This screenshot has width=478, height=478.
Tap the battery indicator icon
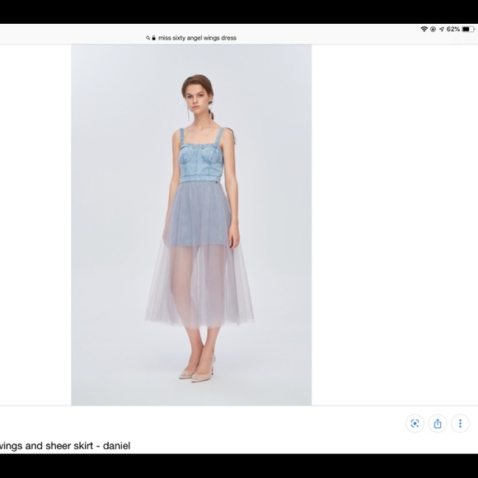[x=469, y=30]
